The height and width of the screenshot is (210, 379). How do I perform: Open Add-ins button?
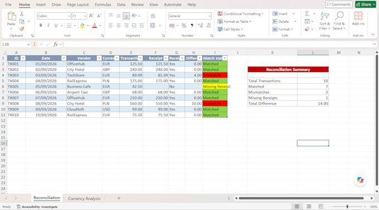(x=358, y=18)
